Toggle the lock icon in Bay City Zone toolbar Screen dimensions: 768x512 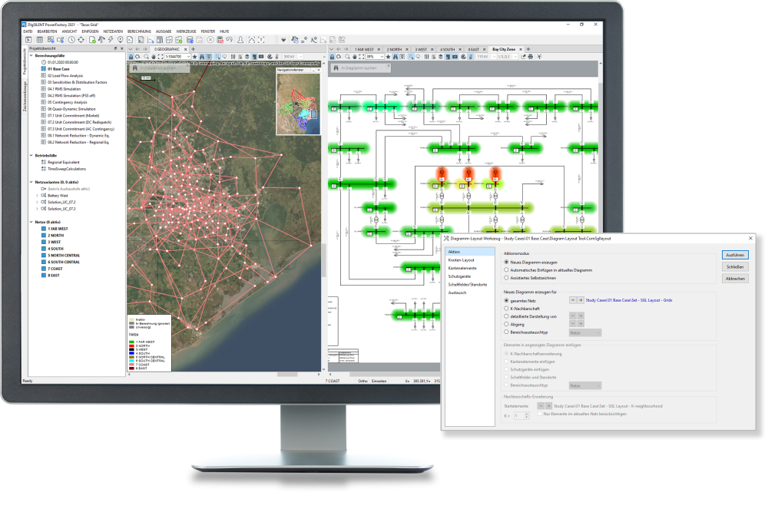(x=332, y=57)
